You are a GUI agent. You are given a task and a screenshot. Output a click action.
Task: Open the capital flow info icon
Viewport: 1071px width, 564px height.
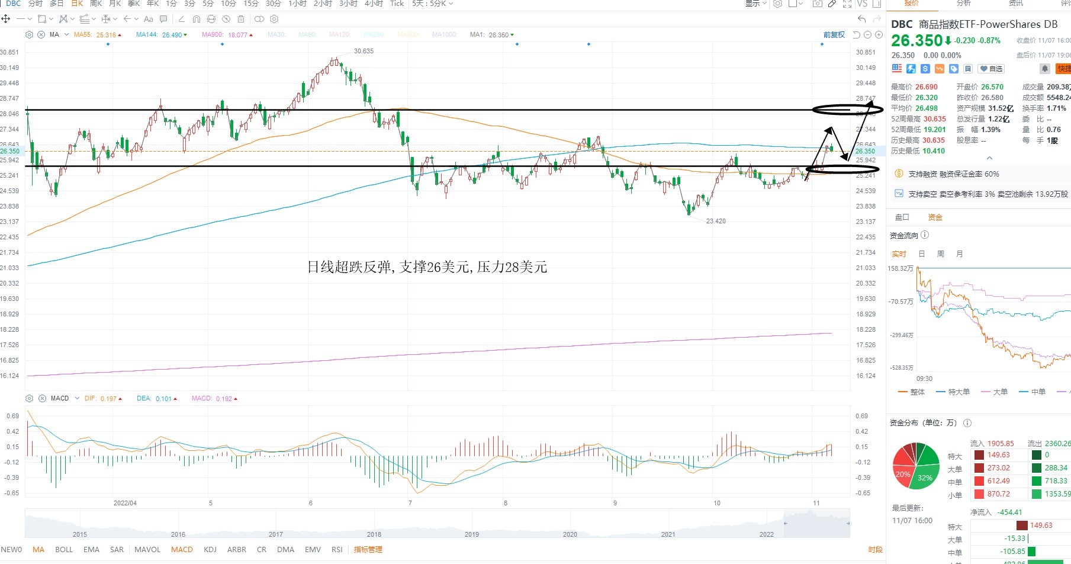coord(925,235)
